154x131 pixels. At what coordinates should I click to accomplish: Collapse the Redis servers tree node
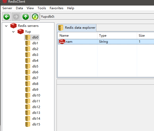[6, 26]
